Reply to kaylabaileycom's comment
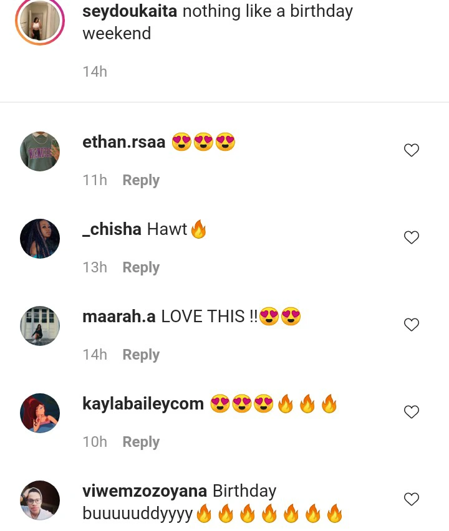This screenshot has height=531, width=449. pos(141,442)
